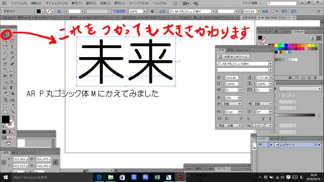Switch swatches panel to thumbnail grid view
The height and width of the screenshot is (182, 324).
pyautogui.click(x=318, y=38)
